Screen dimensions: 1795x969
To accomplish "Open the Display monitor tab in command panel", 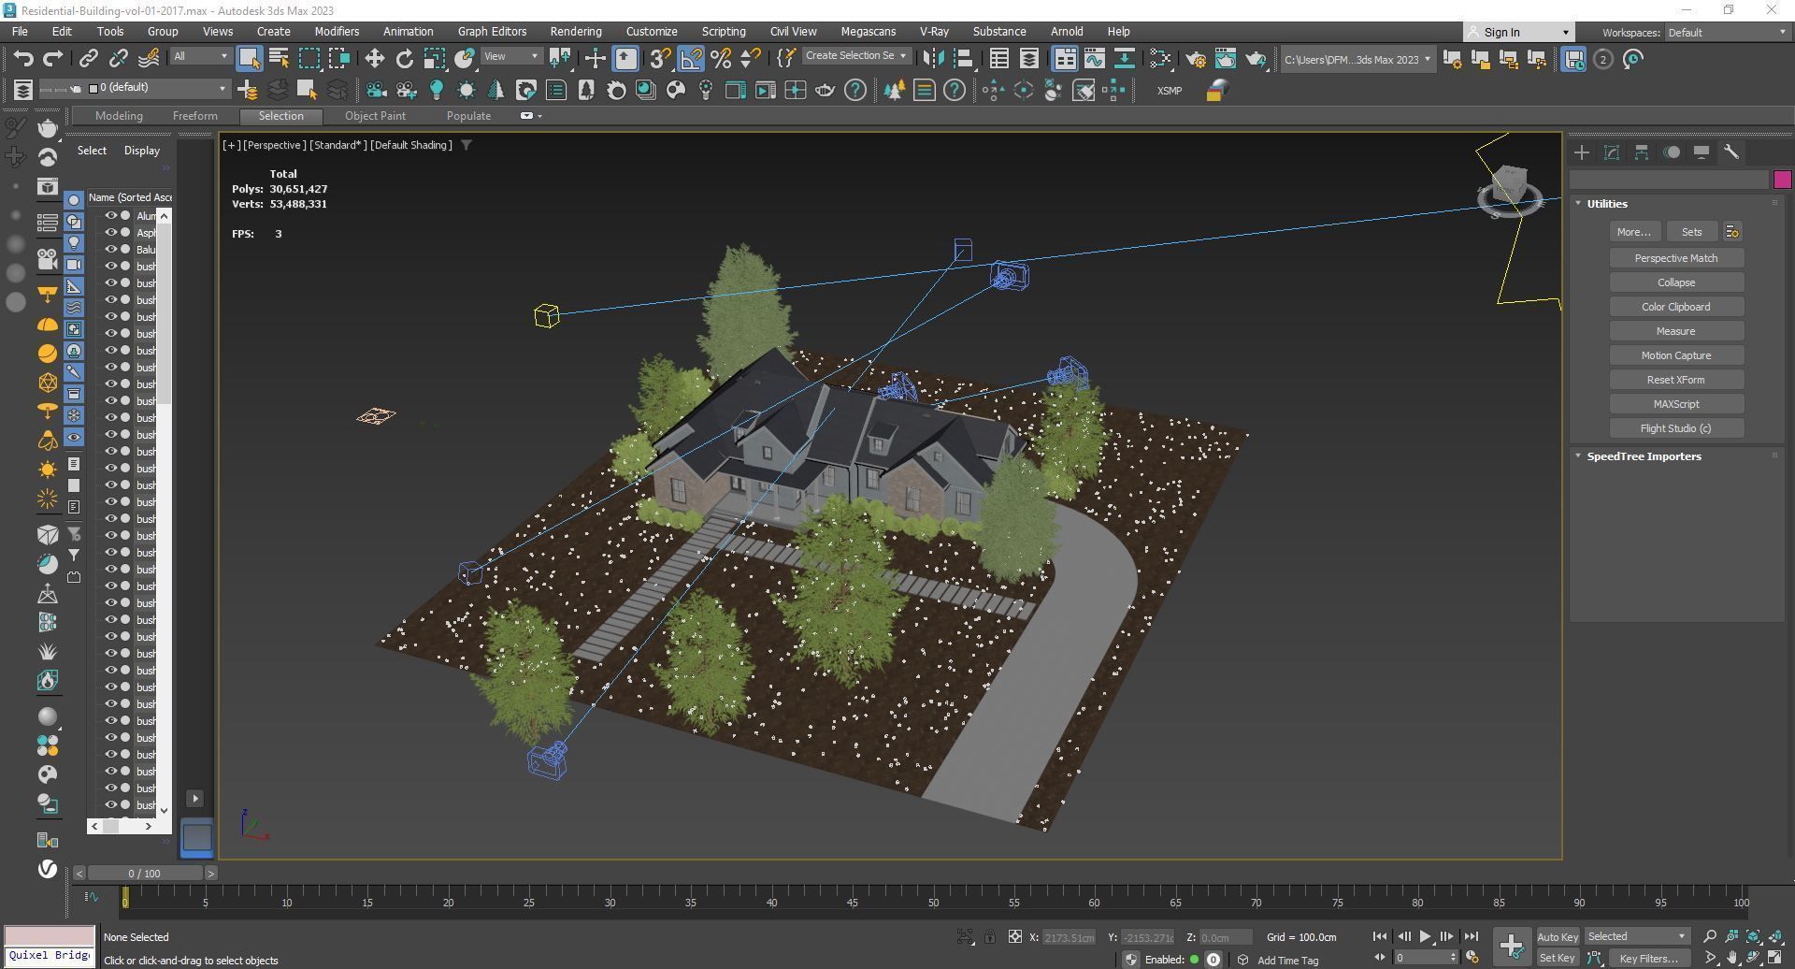I will click(x=1702, y=152).
